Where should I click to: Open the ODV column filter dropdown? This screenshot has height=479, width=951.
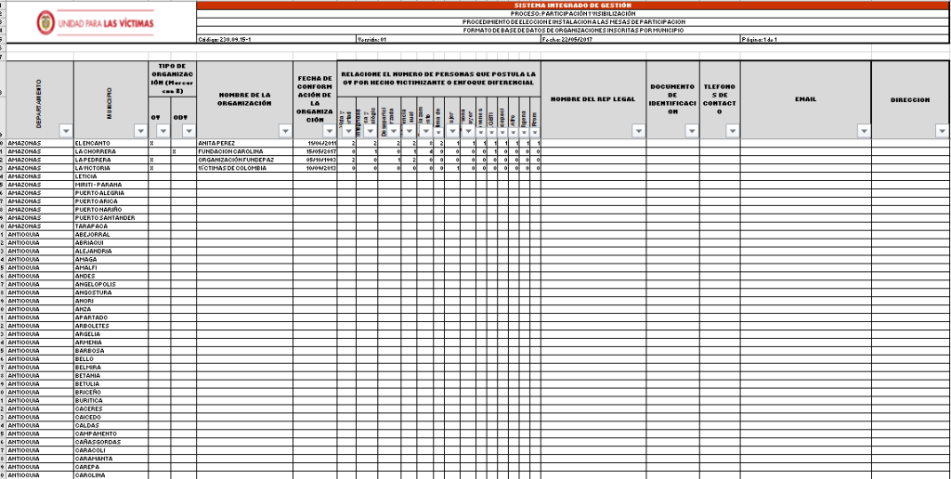tap(189, 131)
